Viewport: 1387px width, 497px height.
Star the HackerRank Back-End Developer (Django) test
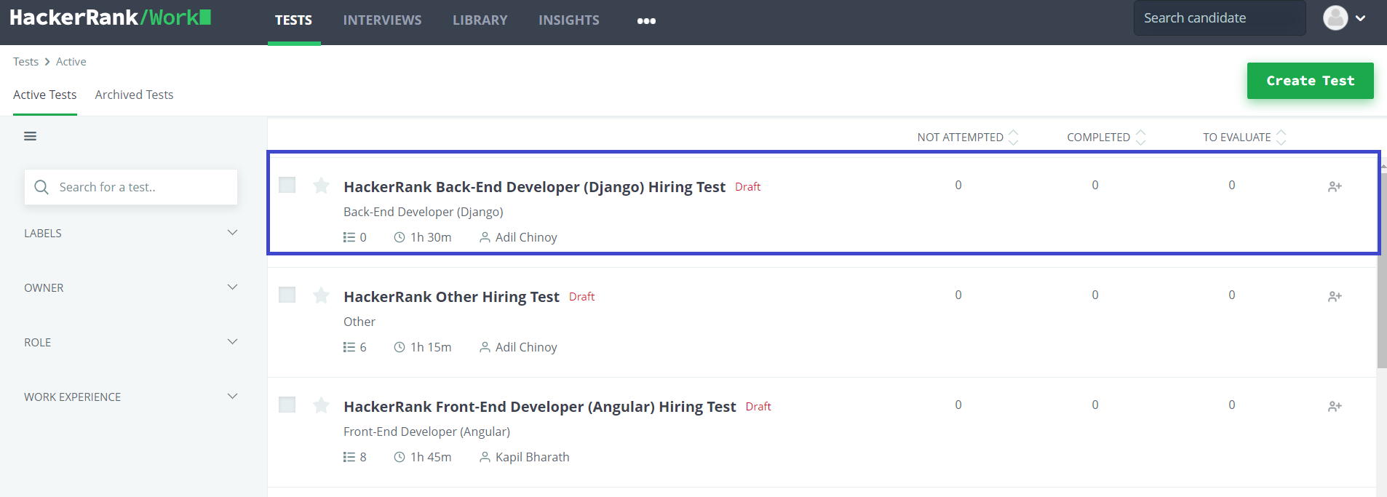coord(321,186)
